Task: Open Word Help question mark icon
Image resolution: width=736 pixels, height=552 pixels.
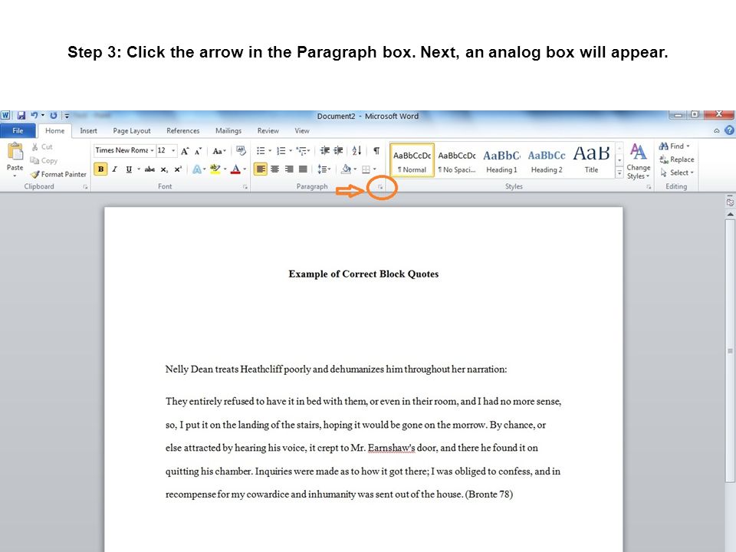Action: pyautogui.click(x=729, y=130)
